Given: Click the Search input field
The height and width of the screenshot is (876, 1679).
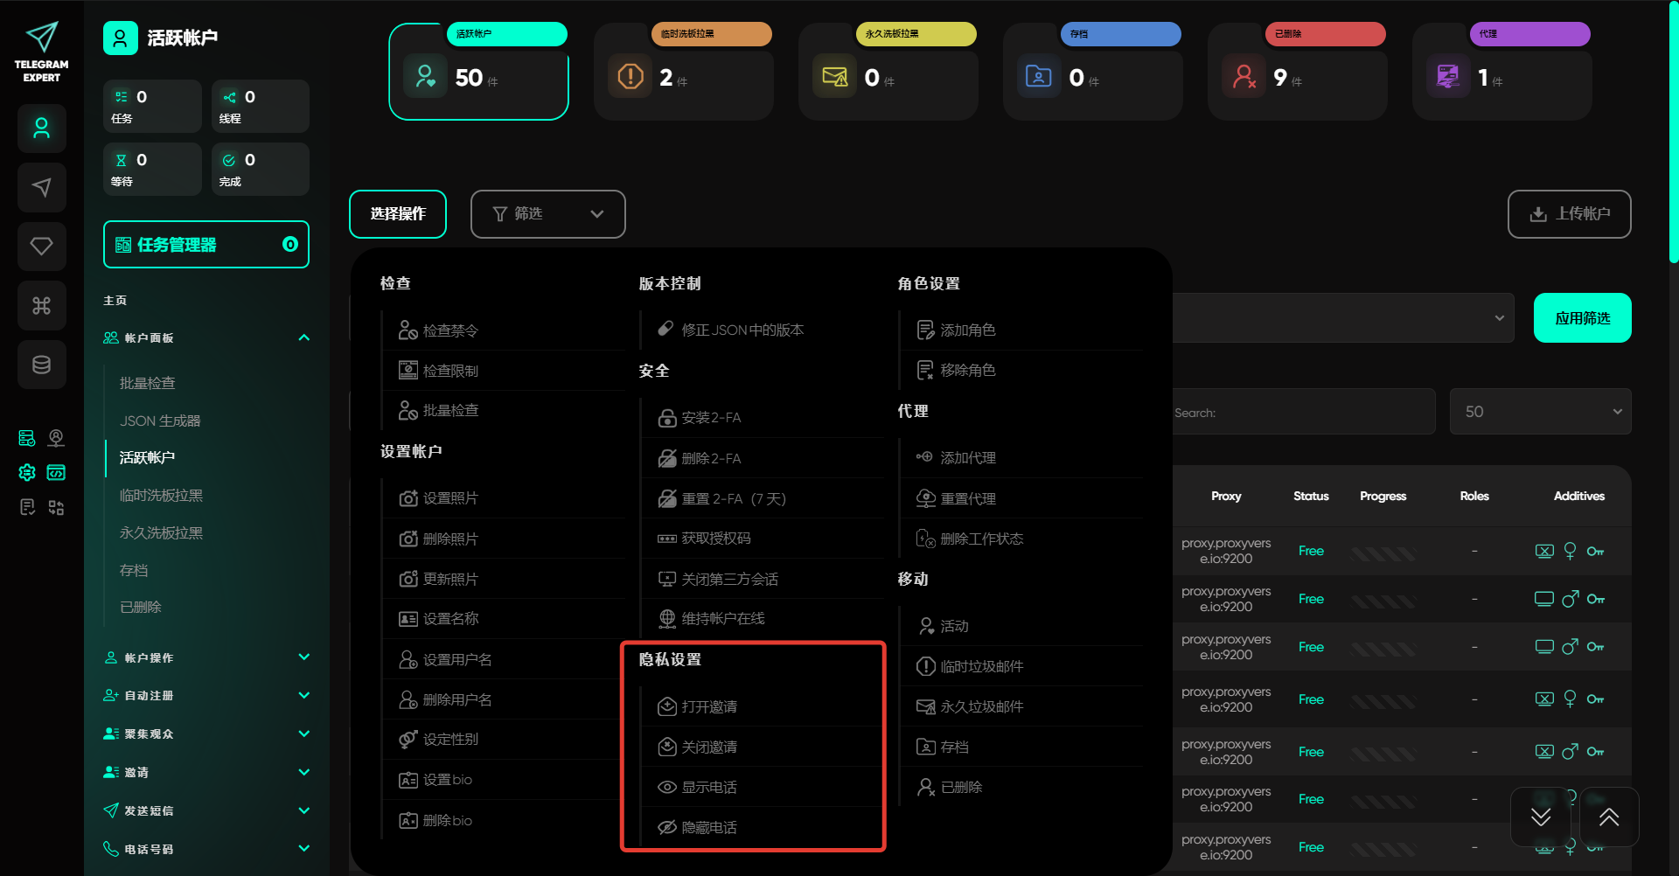Looking at the screenshot, I should 1303,413.
